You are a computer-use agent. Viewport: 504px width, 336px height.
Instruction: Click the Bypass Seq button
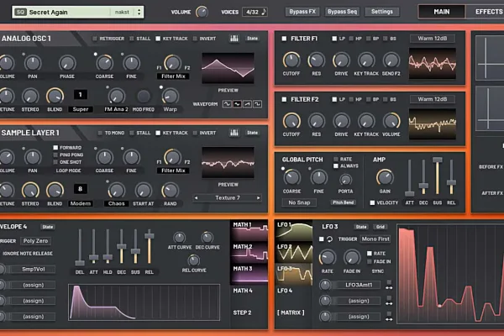342,12
